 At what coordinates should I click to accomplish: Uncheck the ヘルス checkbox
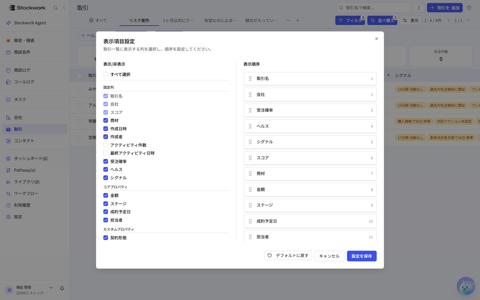tap(106, 169)
